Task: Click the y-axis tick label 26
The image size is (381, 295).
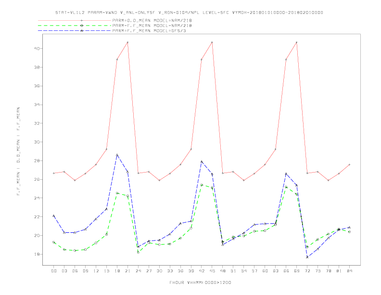Action: point(37,179)
